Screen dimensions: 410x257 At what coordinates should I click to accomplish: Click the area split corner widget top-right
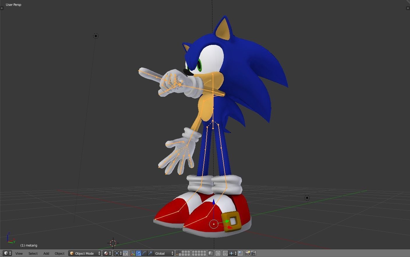click(x=408, y=2)
